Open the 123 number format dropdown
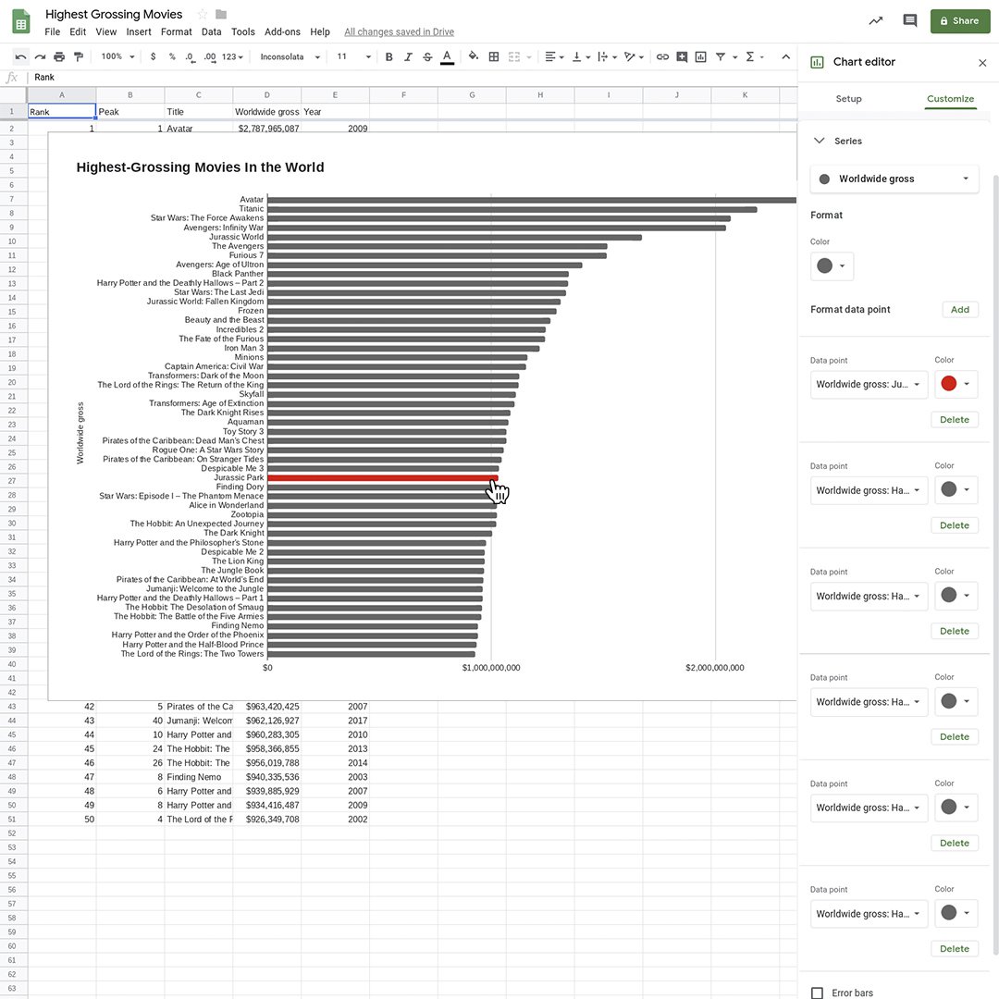Screen dimensions: 999x999 (232, 56)
